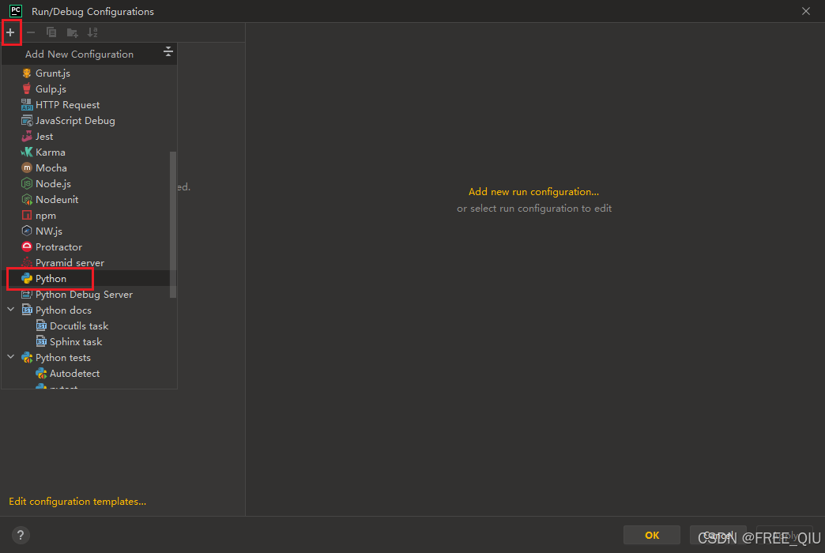Click the Docutils task RST icon

tap(41, 325)
